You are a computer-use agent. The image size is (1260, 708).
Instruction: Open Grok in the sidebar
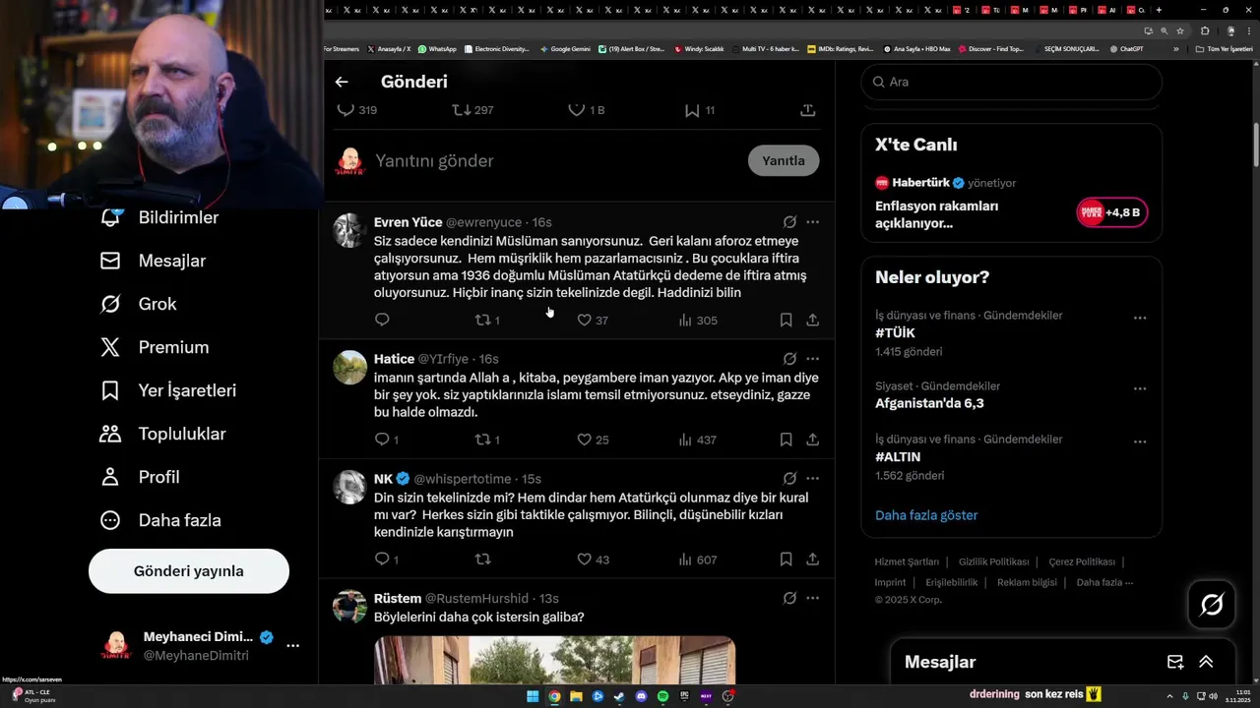[139, 304]
